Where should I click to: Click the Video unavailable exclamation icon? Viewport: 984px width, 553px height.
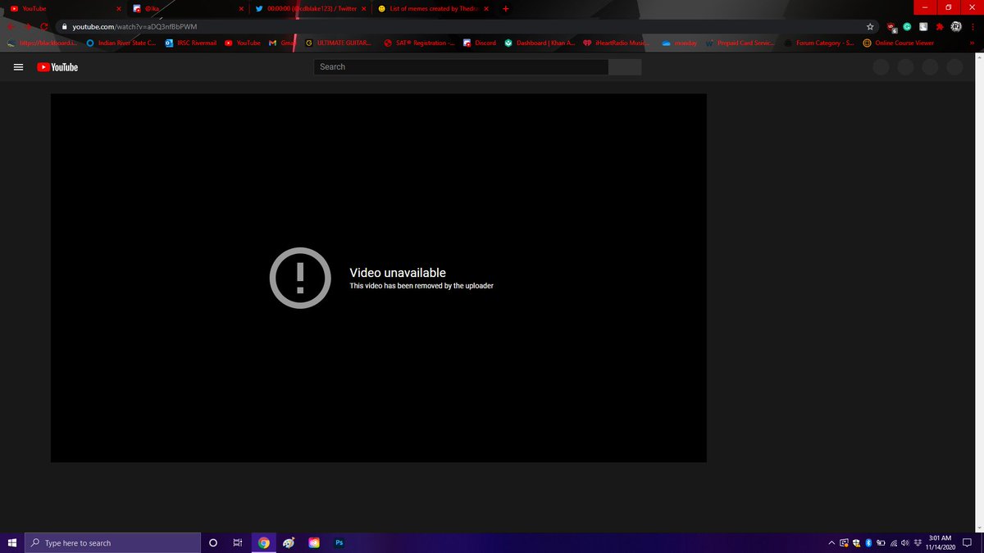click(300, 278)
